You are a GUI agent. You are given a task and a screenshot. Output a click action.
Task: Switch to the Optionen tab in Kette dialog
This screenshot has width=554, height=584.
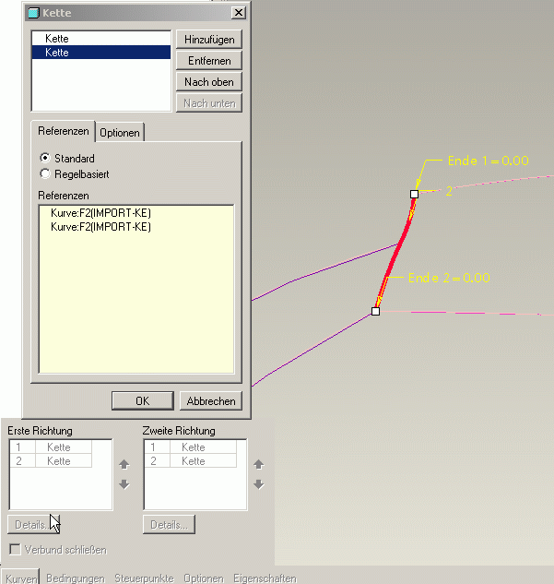[x=120, y=133]
